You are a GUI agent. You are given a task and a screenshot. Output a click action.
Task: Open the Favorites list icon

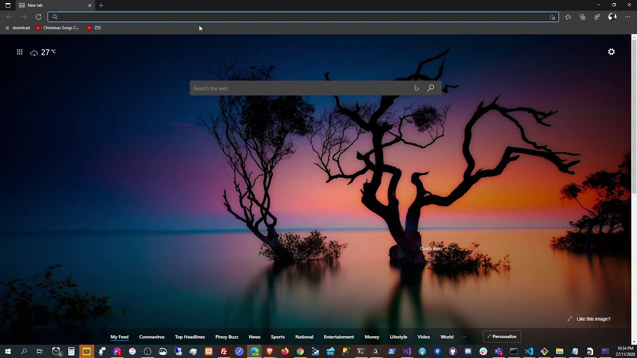(568, 17)
